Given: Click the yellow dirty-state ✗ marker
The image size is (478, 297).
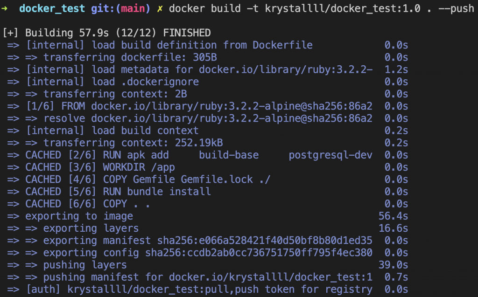Looking at the screenshot, I should tap(160, 9).
